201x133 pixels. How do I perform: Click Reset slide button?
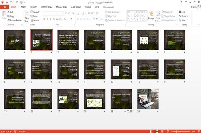(34, 16)
